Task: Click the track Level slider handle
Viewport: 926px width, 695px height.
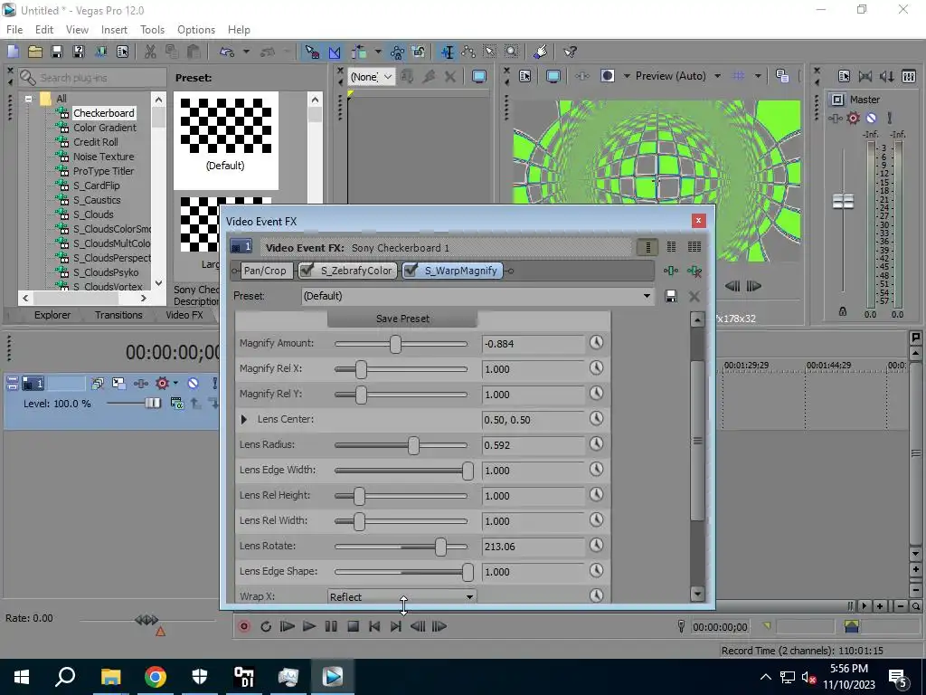Action: 152,403
